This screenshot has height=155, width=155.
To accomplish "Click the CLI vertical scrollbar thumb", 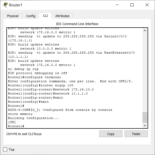I will click(x=145, y=117).
